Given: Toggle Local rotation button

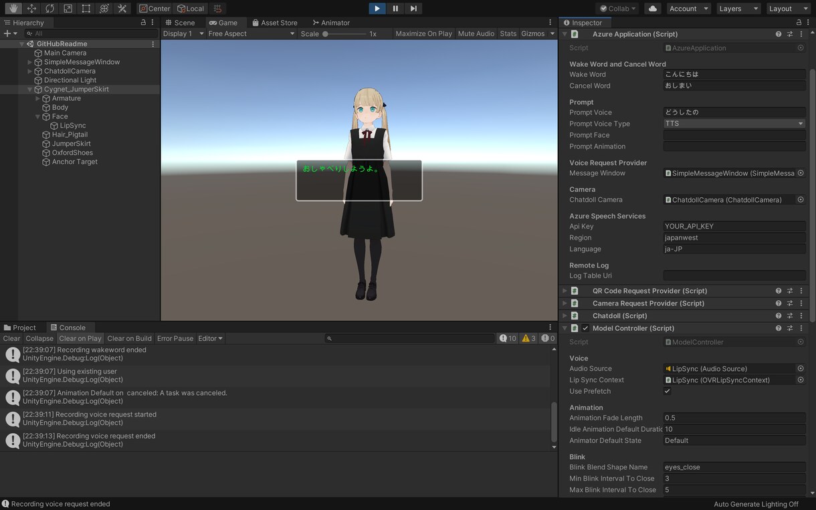Looking at the screenshot, I should tap(191, 9).
